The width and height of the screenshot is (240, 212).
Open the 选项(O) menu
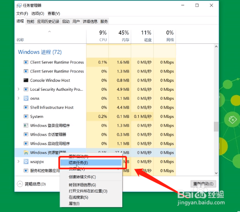pos(37,13)
